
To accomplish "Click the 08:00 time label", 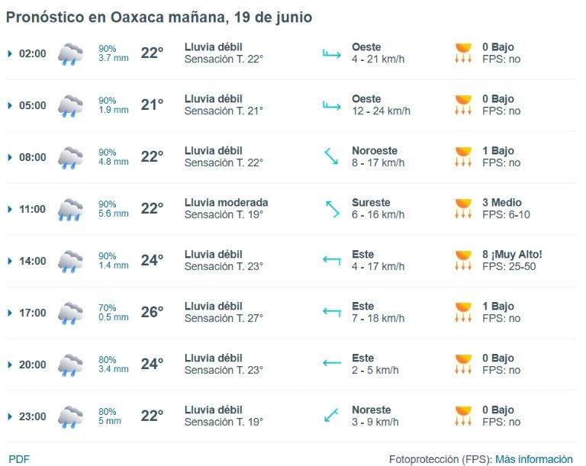I will coord(33,157).
